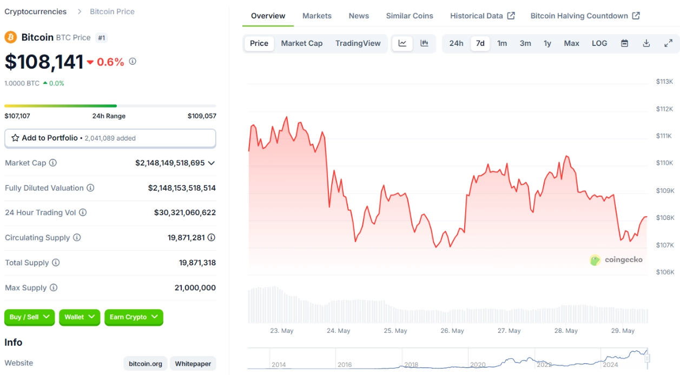The image size is (680, 375).
Task: Click the $30,321,060,622 trading volume value
Action: [185, 213]
